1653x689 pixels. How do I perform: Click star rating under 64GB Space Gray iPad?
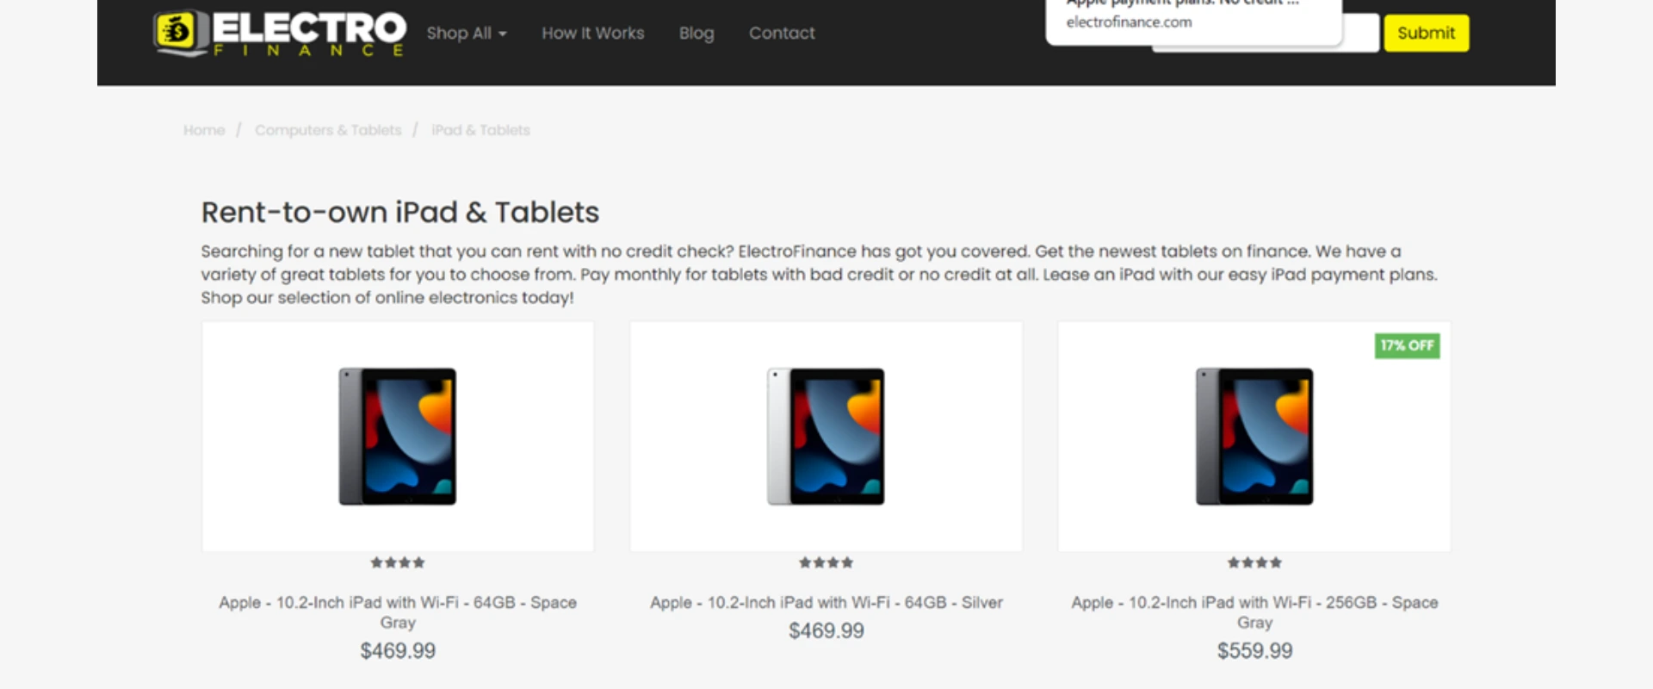point(398,562)
